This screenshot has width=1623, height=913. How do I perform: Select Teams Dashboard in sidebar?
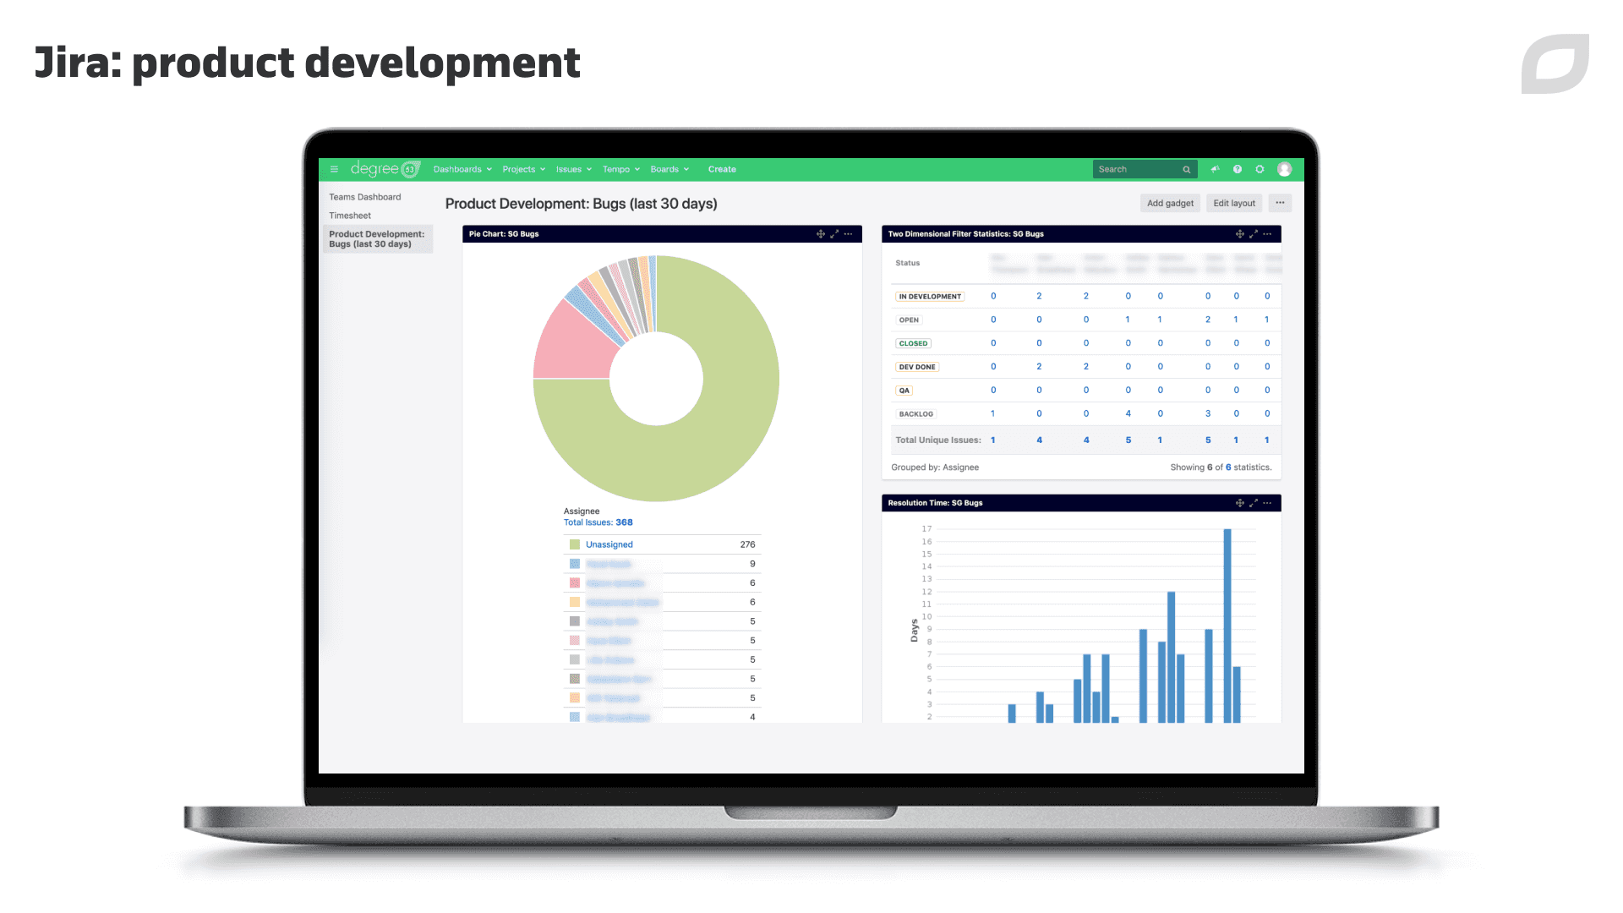(365, 197)
